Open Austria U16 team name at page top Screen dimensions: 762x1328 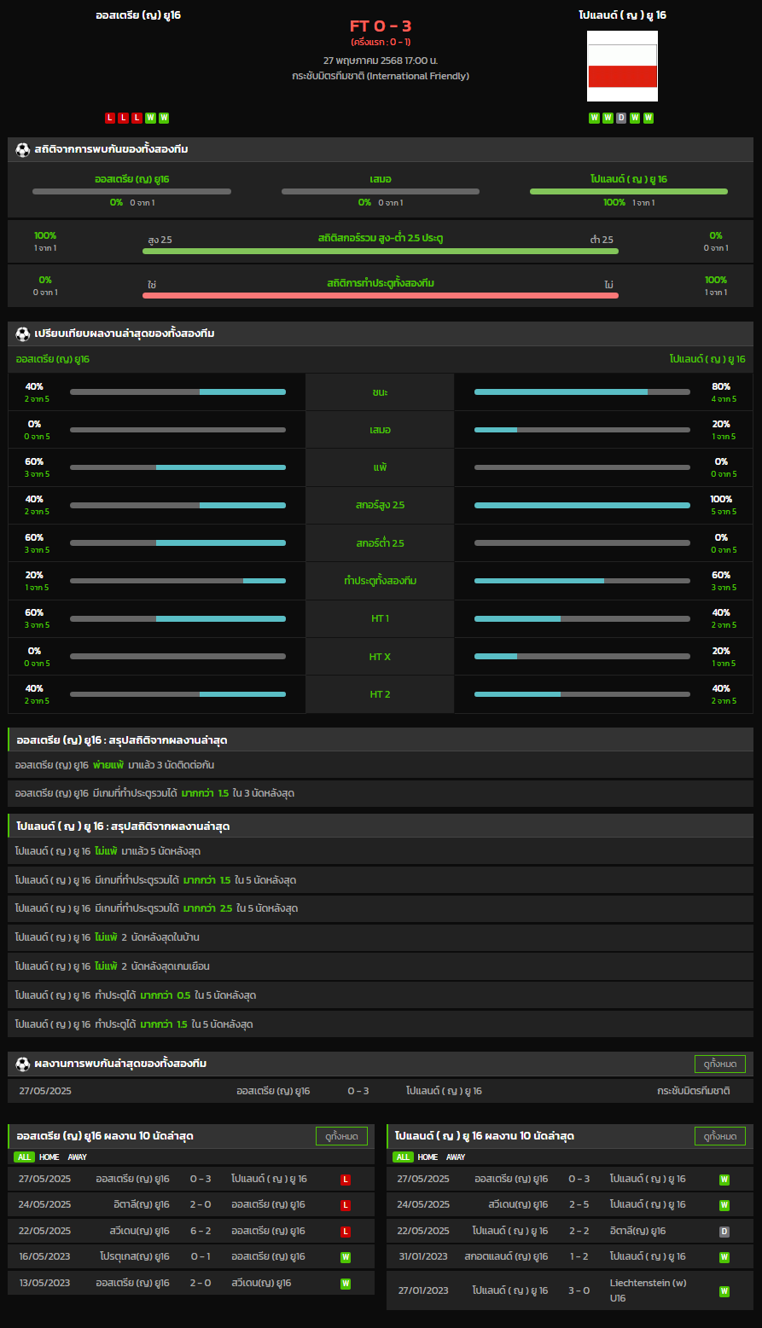pos(138,15)
